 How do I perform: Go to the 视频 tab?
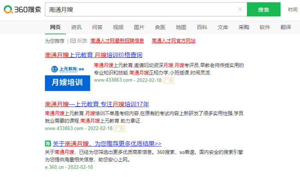pos(118,27)
